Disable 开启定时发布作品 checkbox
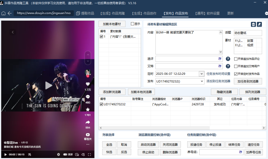The width and height of the screenshot is (268, 159). [236, 74]
